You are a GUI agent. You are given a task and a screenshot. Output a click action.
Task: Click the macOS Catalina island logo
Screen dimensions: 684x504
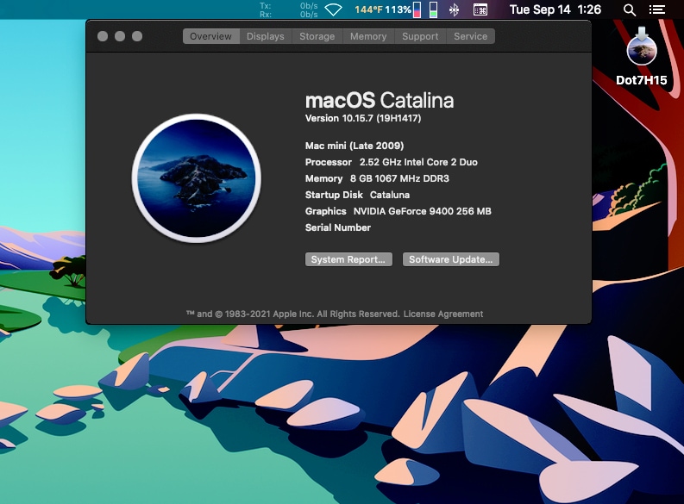[x=197, y=178]
